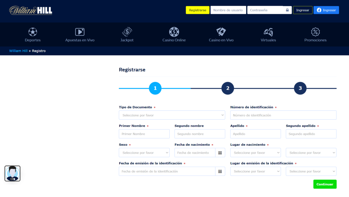Click the William Hill breadcrumb link
The height and width of the screenshot is (197, 349).
click(x=18, y=51)
